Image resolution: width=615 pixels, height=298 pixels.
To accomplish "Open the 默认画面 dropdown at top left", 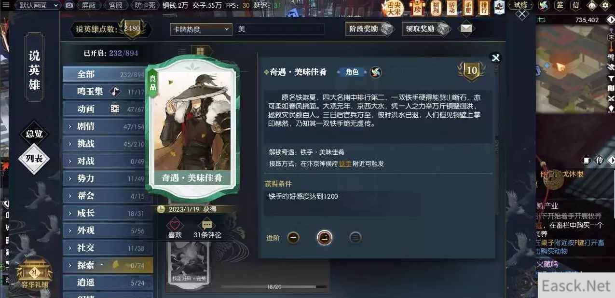I will tap(37, 5).
